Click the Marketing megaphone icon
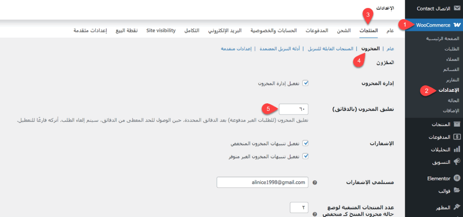Viewport: 463px width, 217px height. [457, 162]
